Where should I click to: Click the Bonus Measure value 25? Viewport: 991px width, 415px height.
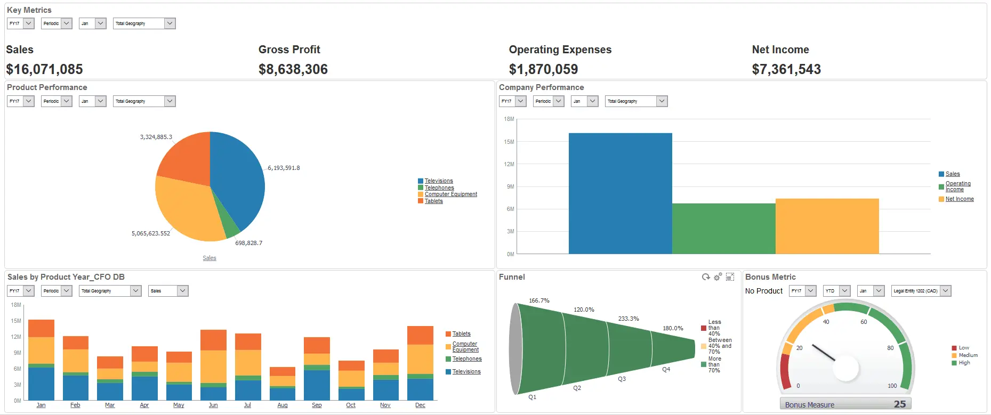[x=900, y=404]
